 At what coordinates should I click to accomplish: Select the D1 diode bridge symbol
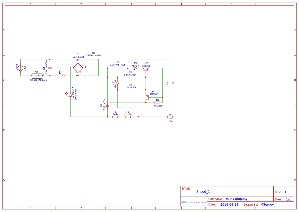point(78,68)
